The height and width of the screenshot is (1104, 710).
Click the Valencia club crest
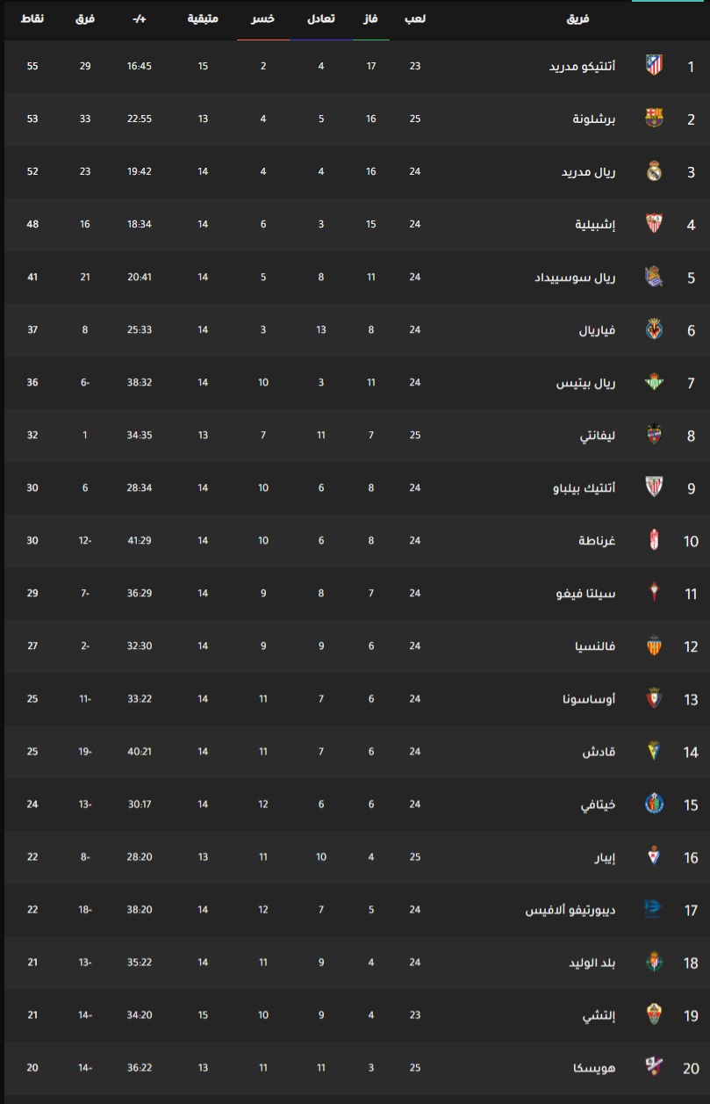point(654,646)
